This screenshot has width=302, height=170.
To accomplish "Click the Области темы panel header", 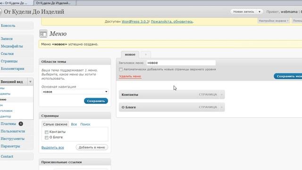I will pos(75,62).
